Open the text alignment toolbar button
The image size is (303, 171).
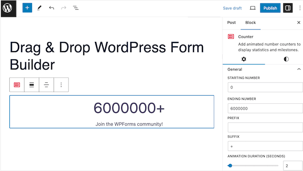(x=46, y=85)
